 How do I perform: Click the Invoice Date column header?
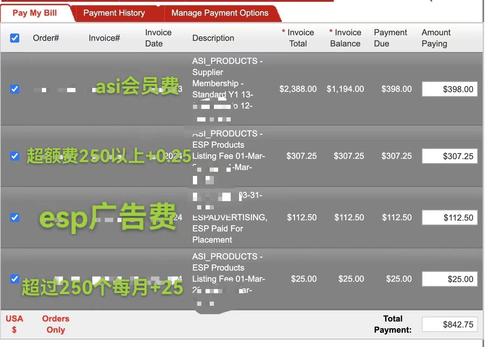[158, 38]
